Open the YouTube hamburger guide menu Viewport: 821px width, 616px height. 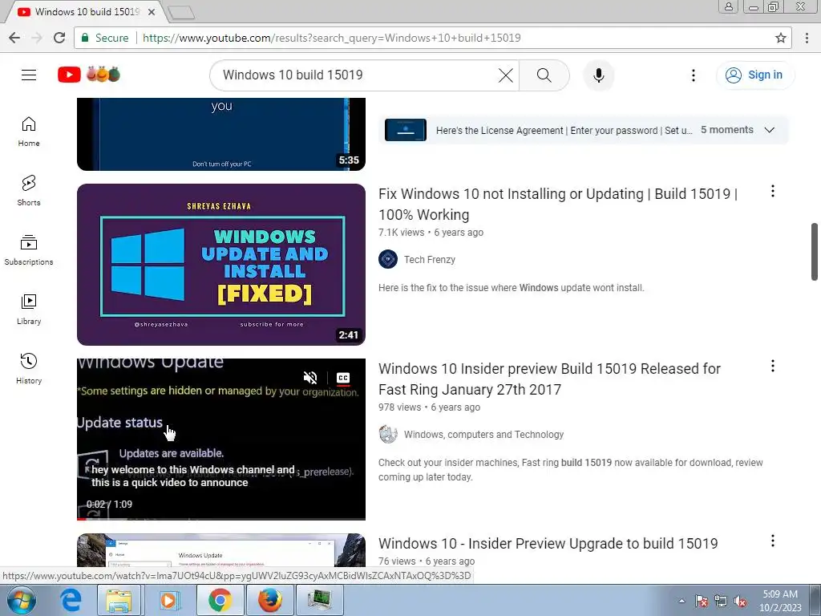coord(29,75)
